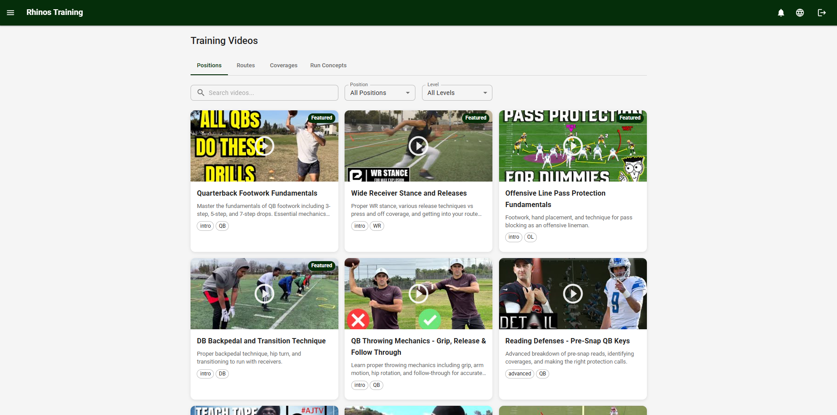Screen dimensions: 837x415
Task: Click the advanced tag chip
Action: [520, 374]
